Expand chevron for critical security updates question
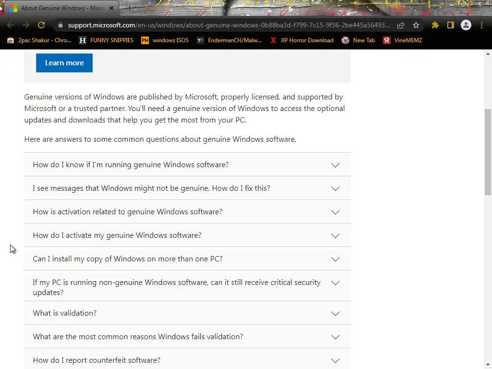Screen dimensions: 492x369 [335, 283]
